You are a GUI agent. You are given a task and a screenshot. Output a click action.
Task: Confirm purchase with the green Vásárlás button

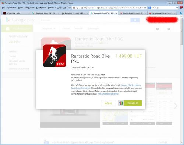coord(133,103)
